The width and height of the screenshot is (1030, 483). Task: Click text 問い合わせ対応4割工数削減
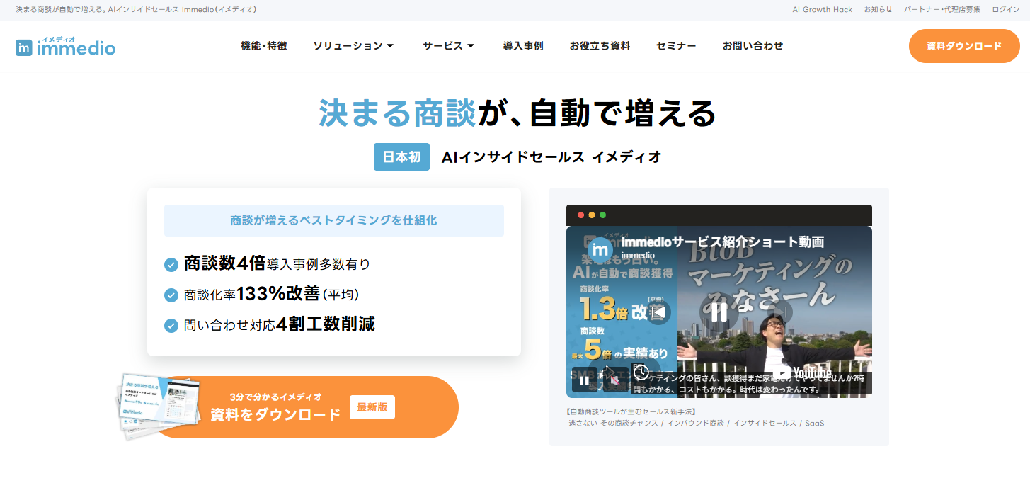279,324
